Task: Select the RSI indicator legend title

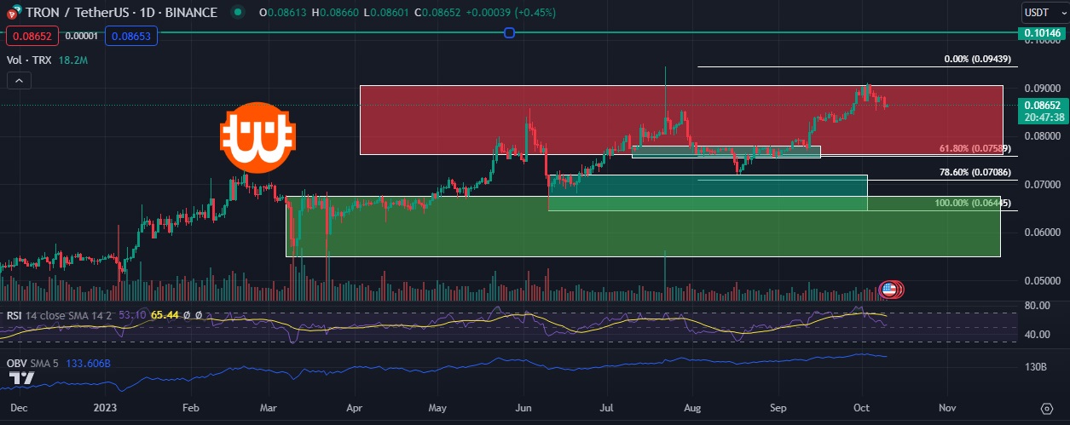Action: [15, 315]
